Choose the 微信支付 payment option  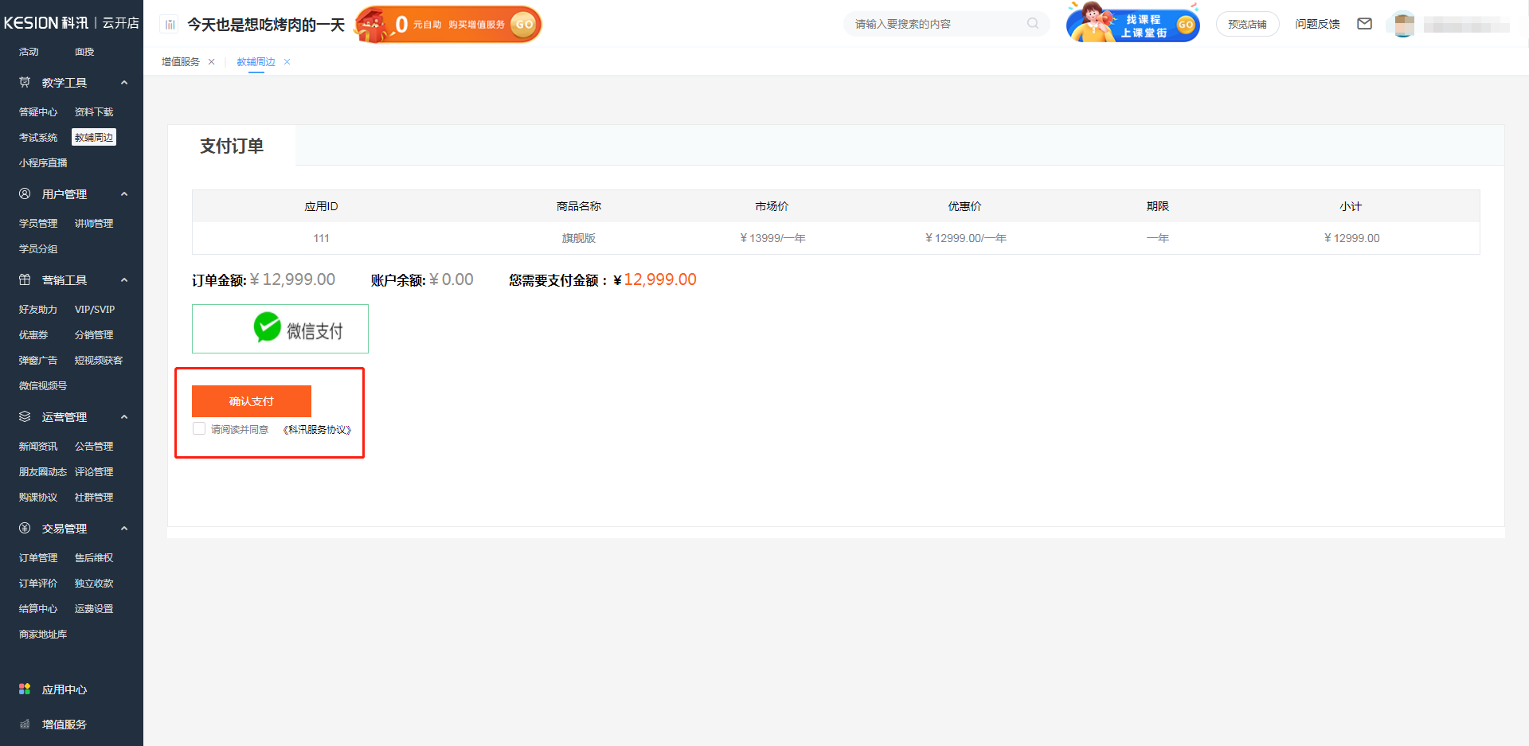coord(280,329)
